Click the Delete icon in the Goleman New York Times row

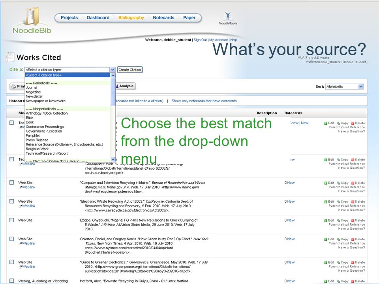353,239
